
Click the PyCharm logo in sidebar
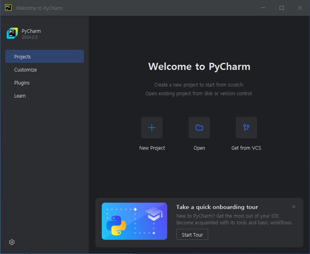click(x=12, y=33)
